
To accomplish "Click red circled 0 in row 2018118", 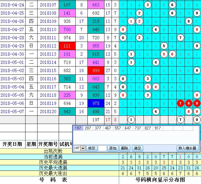I will 123,95.
